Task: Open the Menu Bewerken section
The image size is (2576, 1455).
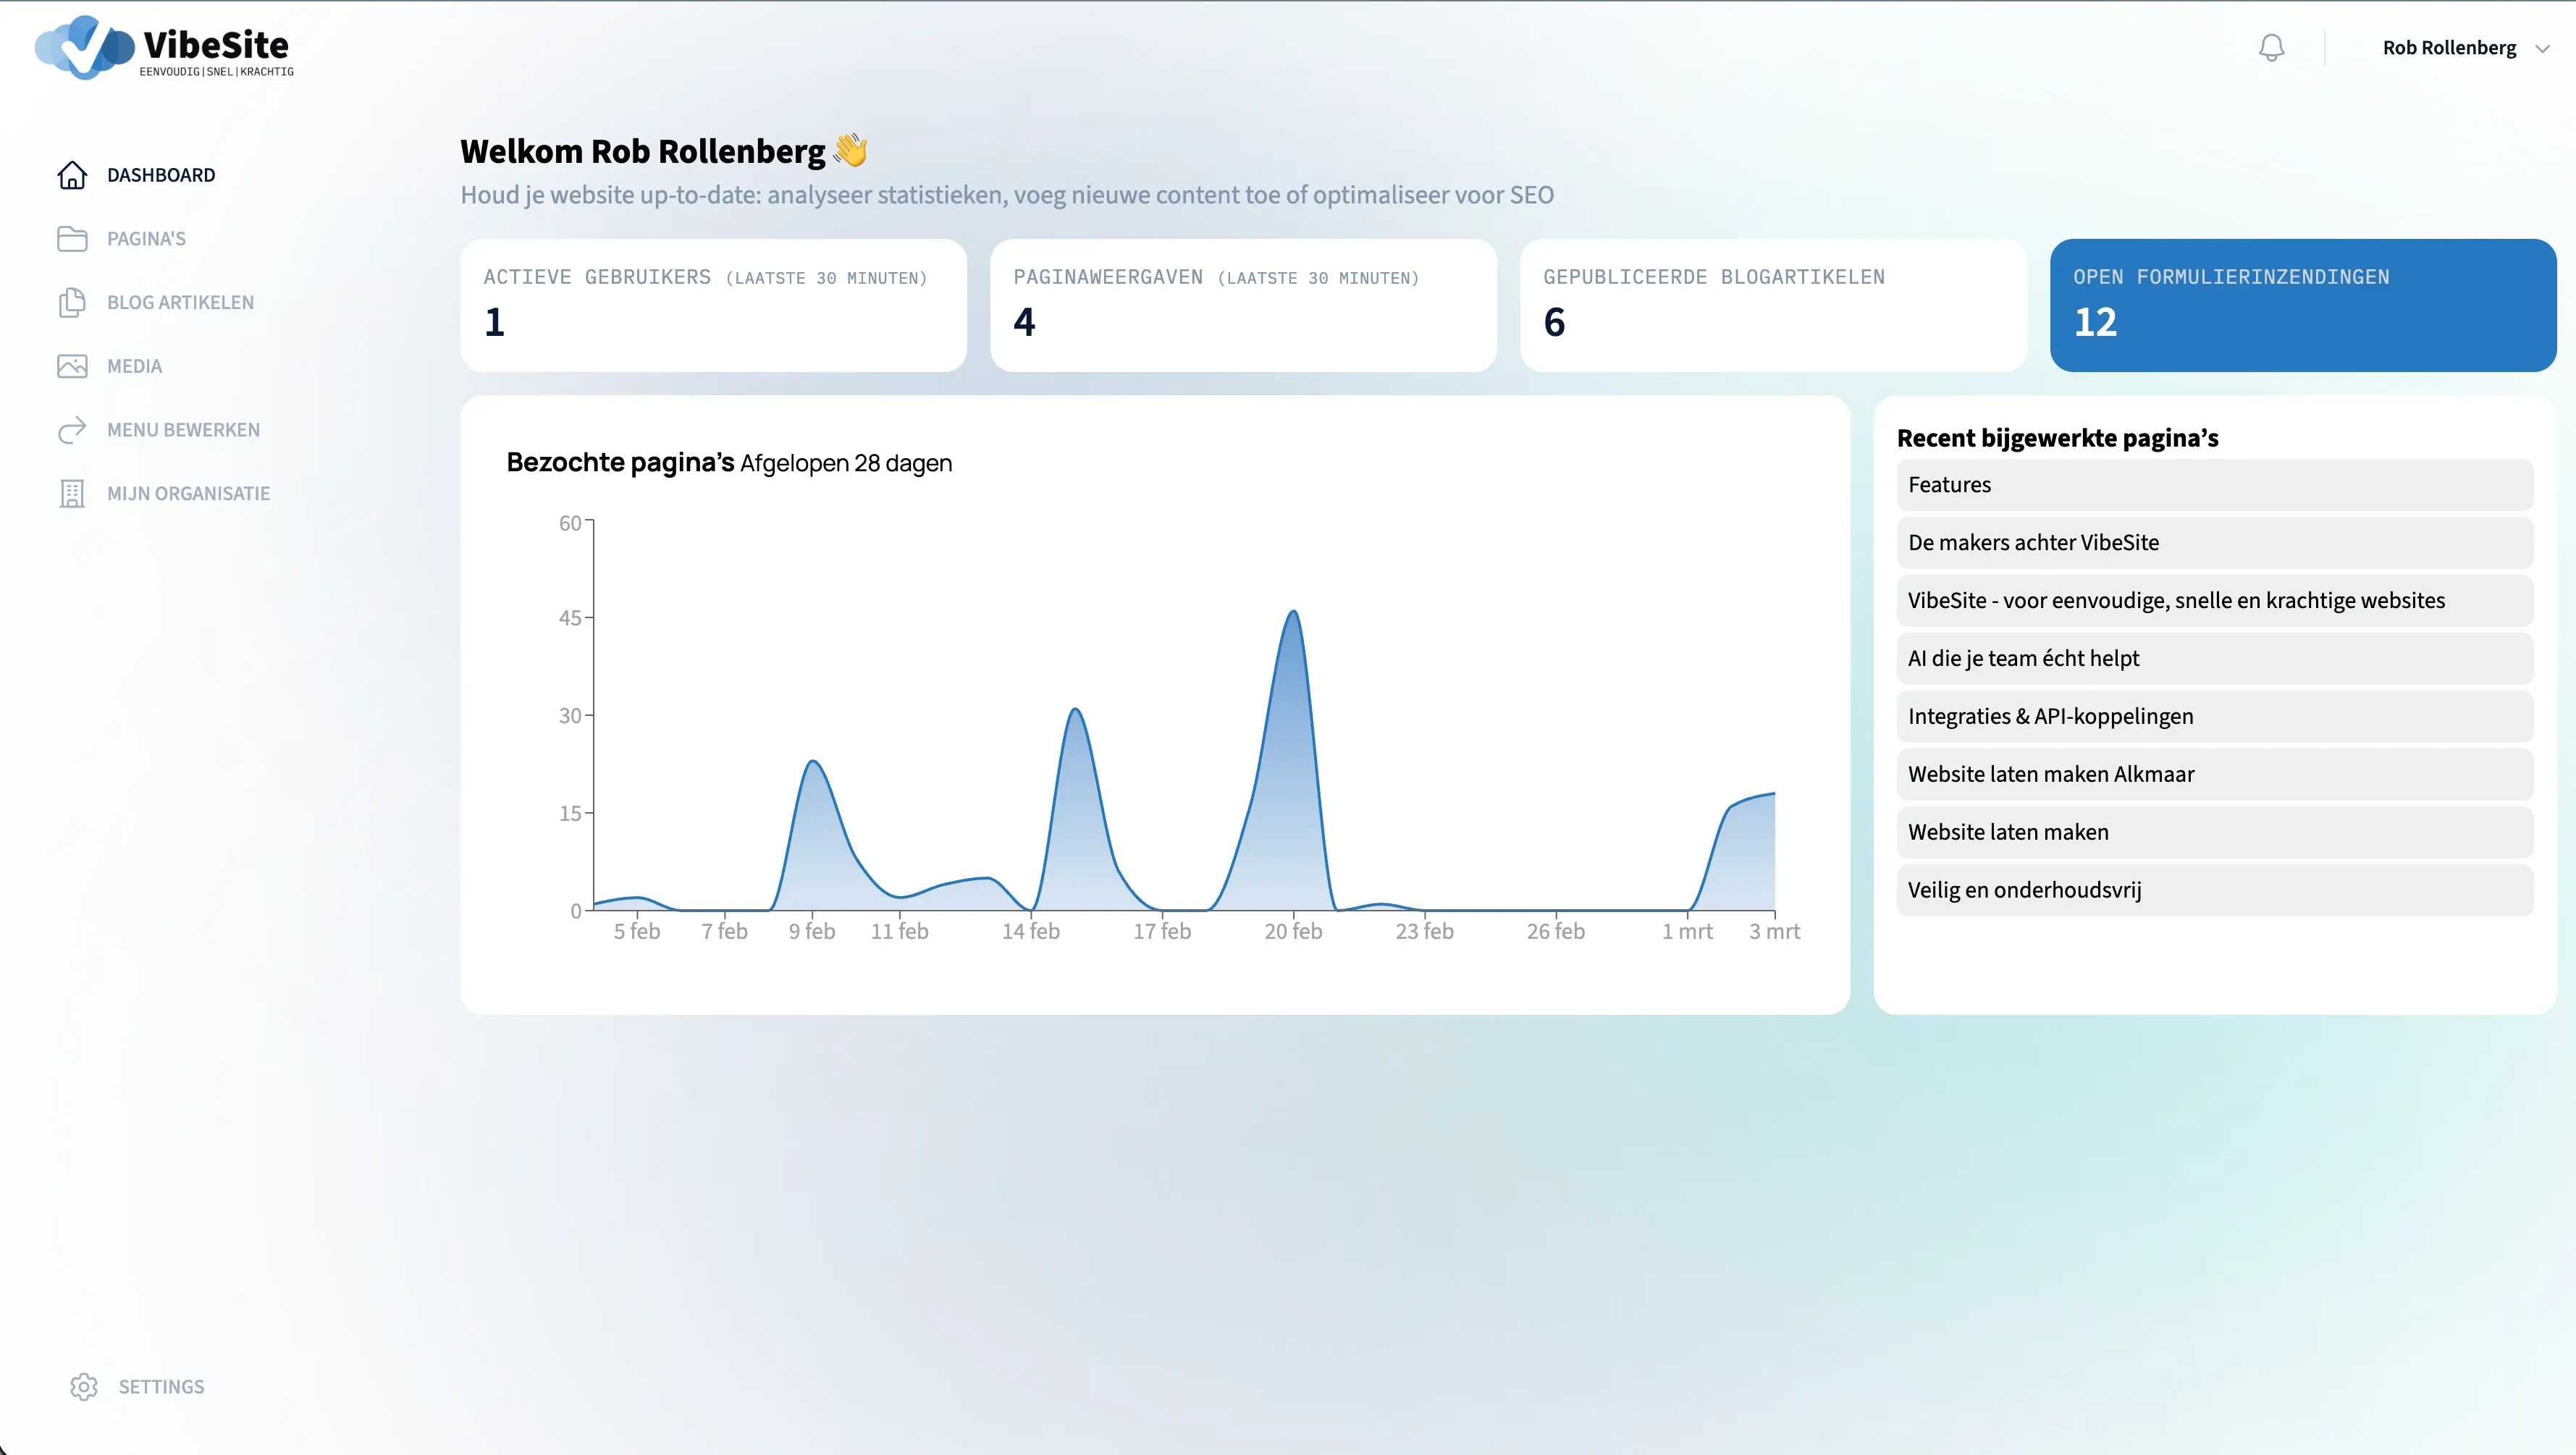Action: pyautogui.click(x=183, y=430)
